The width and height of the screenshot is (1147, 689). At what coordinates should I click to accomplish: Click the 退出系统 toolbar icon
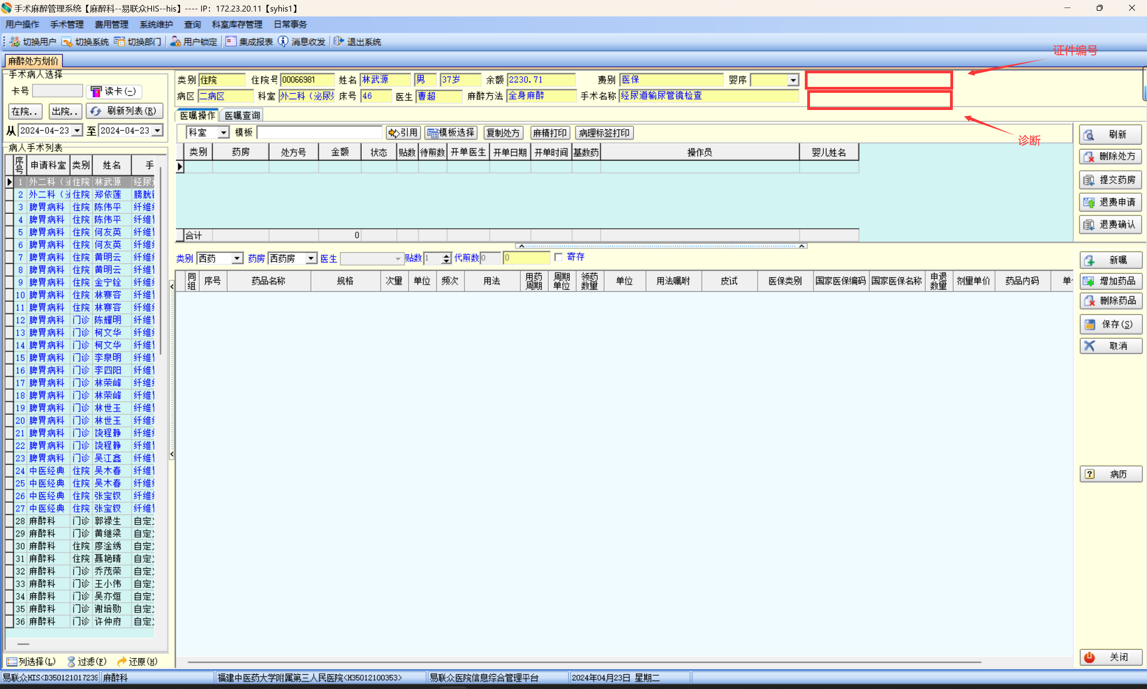(339, 42)
